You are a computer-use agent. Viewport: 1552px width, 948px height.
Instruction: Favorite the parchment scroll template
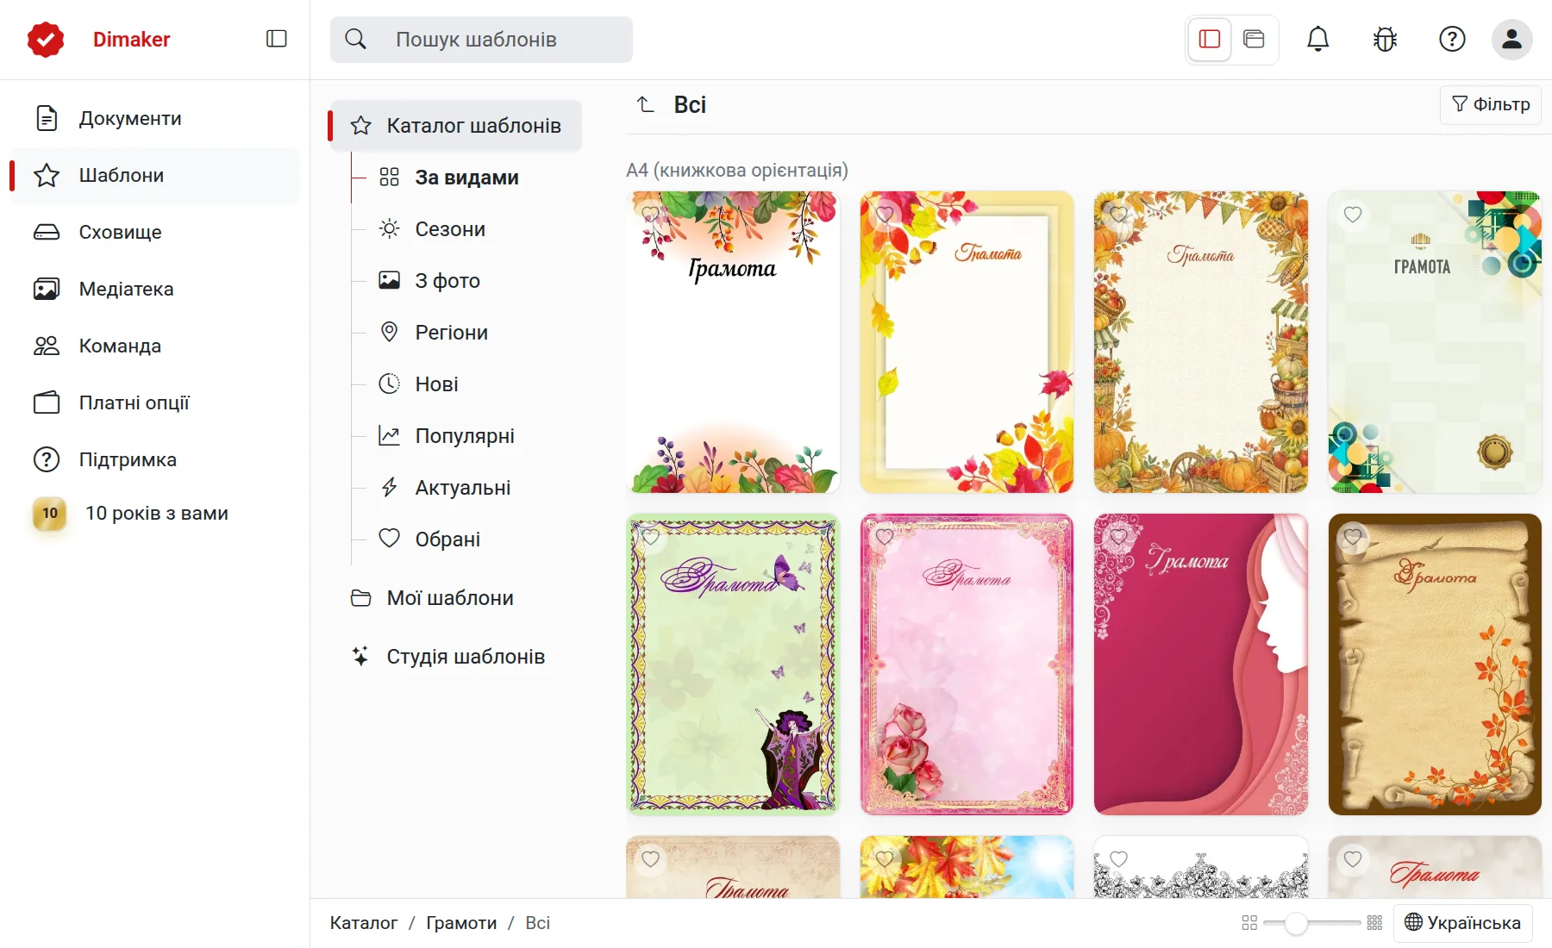(x=1353, y=537)
